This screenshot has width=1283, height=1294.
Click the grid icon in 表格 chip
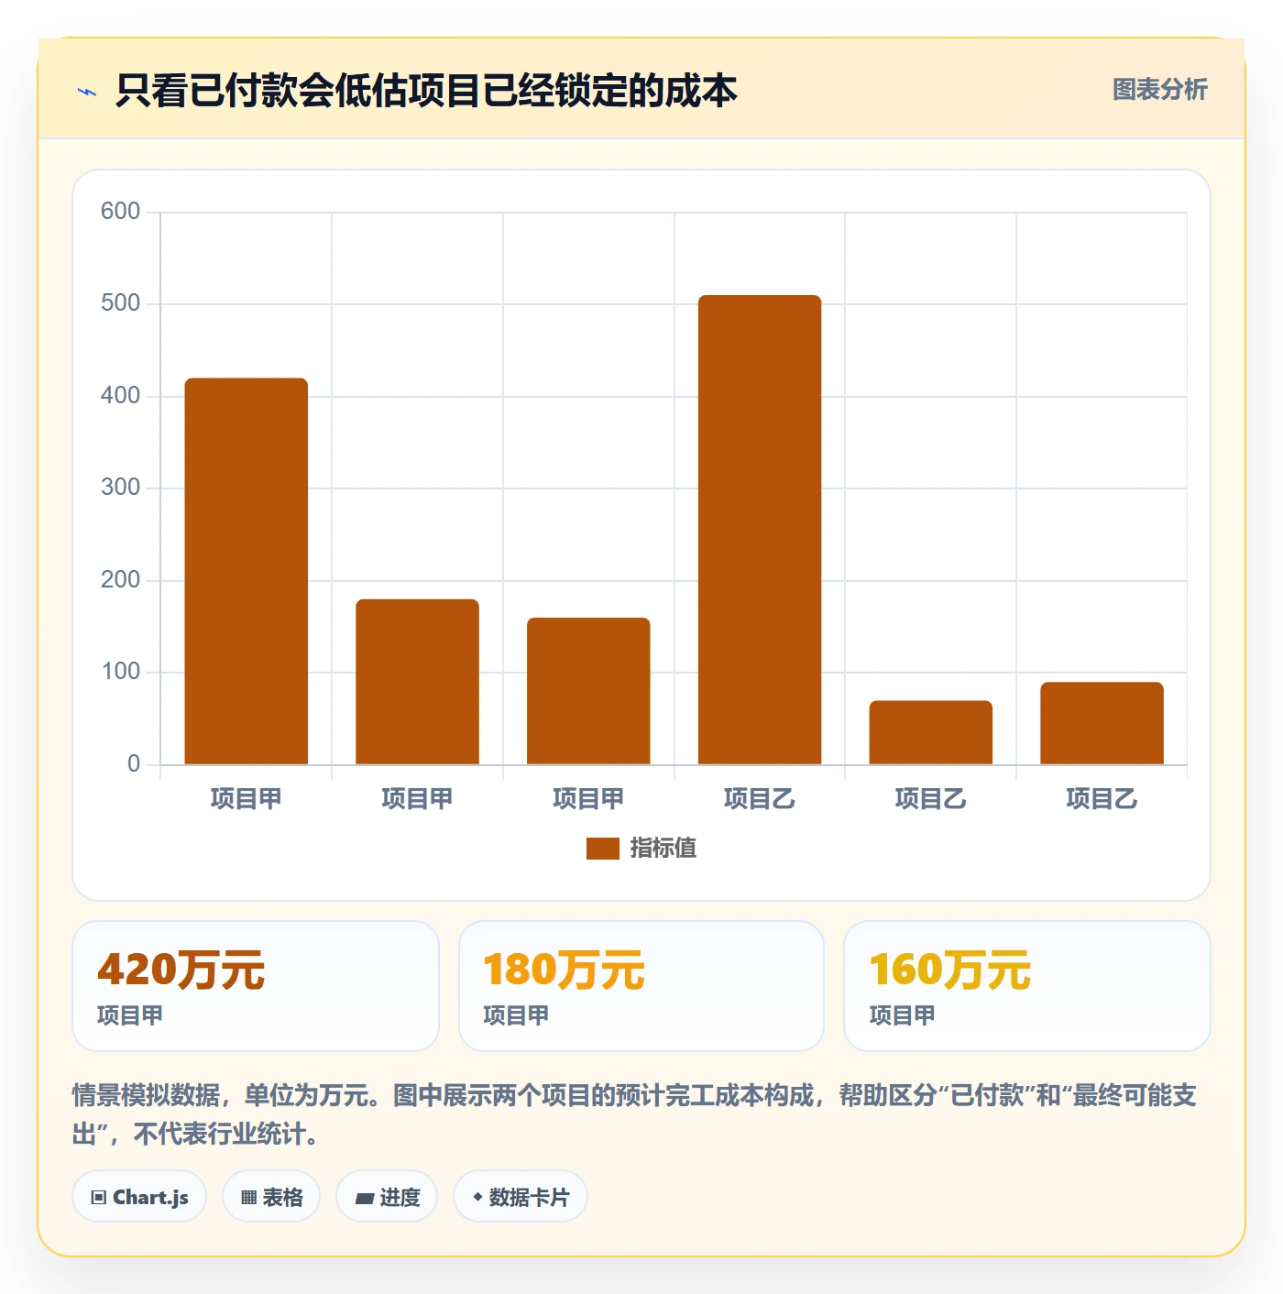248,1197
